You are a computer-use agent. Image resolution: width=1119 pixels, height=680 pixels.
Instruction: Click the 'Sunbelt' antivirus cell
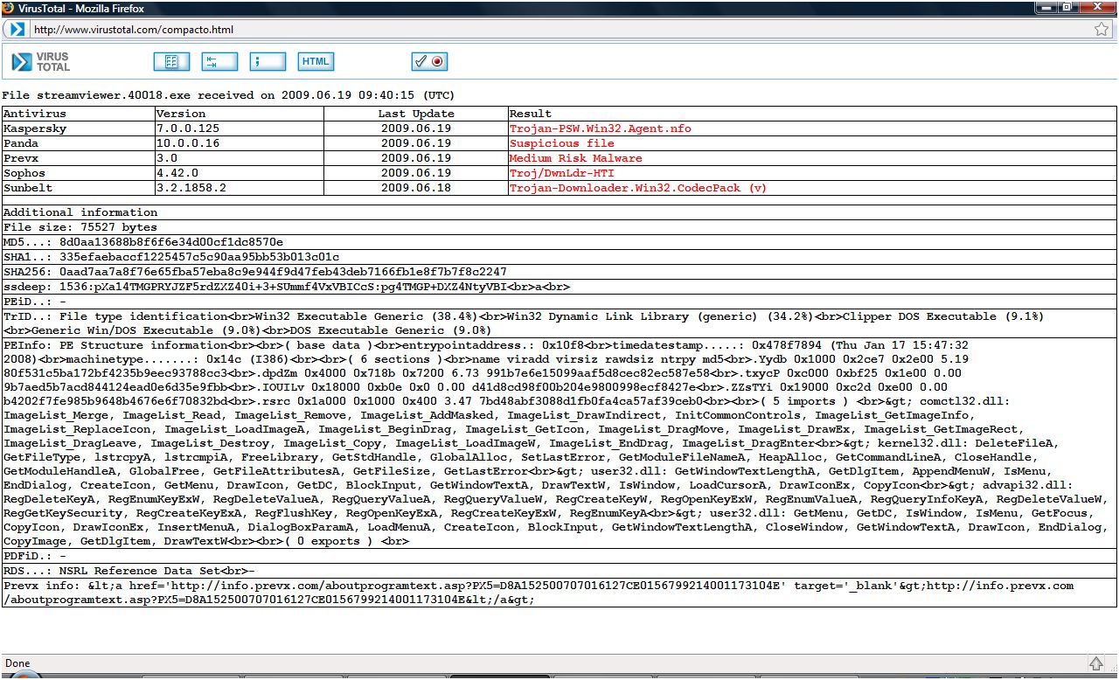tap(79, 188)
